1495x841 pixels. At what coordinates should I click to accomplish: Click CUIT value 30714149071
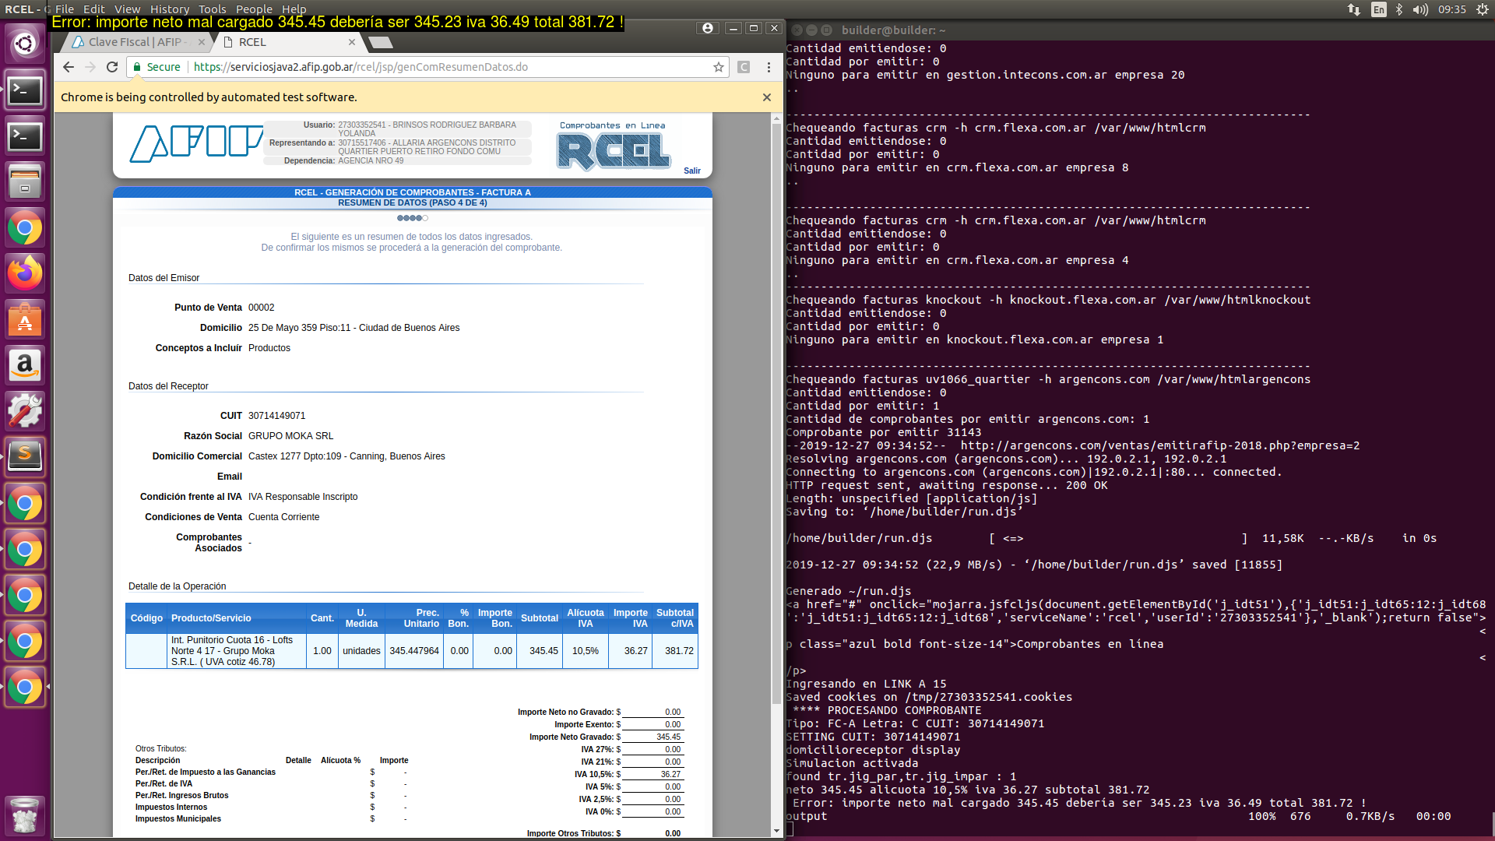click(277, 416)
